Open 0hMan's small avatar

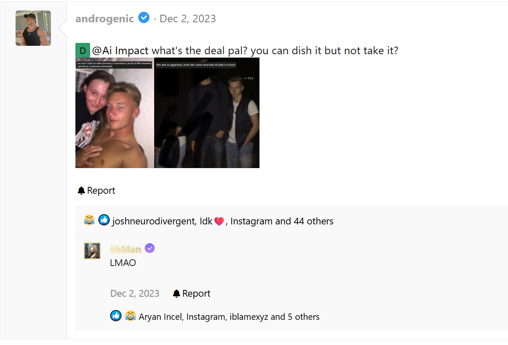point(92,251)
